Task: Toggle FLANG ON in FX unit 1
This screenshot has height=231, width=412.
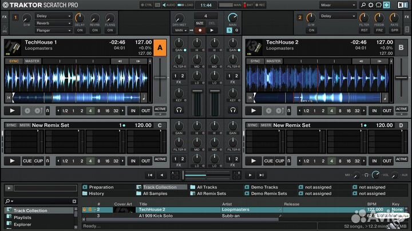Action: click(110, 30)
